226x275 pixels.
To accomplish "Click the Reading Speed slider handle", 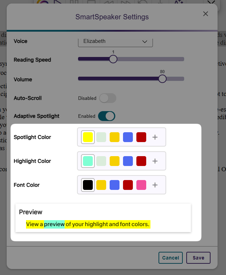I will tap(113, 59).
